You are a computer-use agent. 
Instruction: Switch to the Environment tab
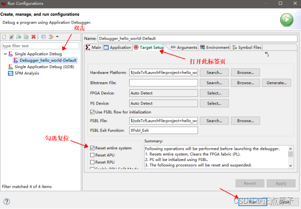pos(215,47)
